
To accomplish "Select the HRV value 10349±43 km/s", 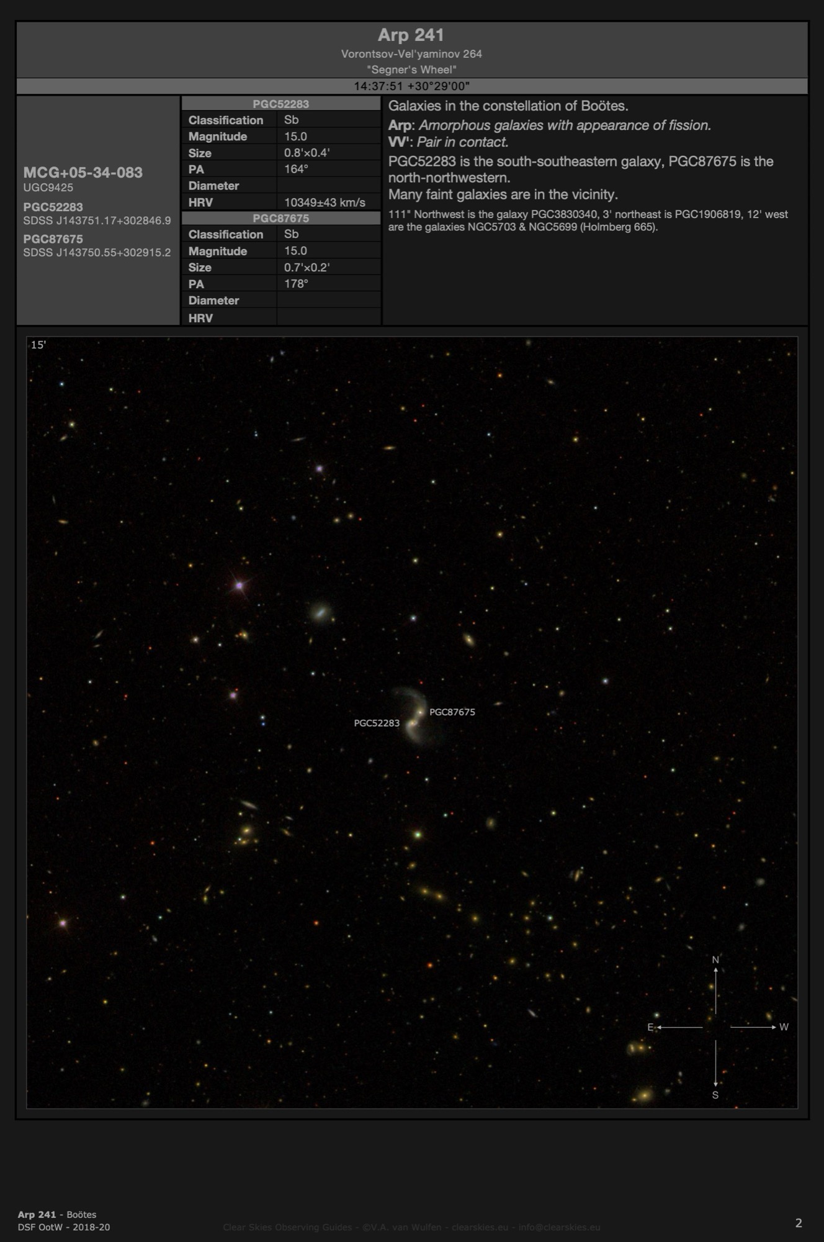I will 325,202.
